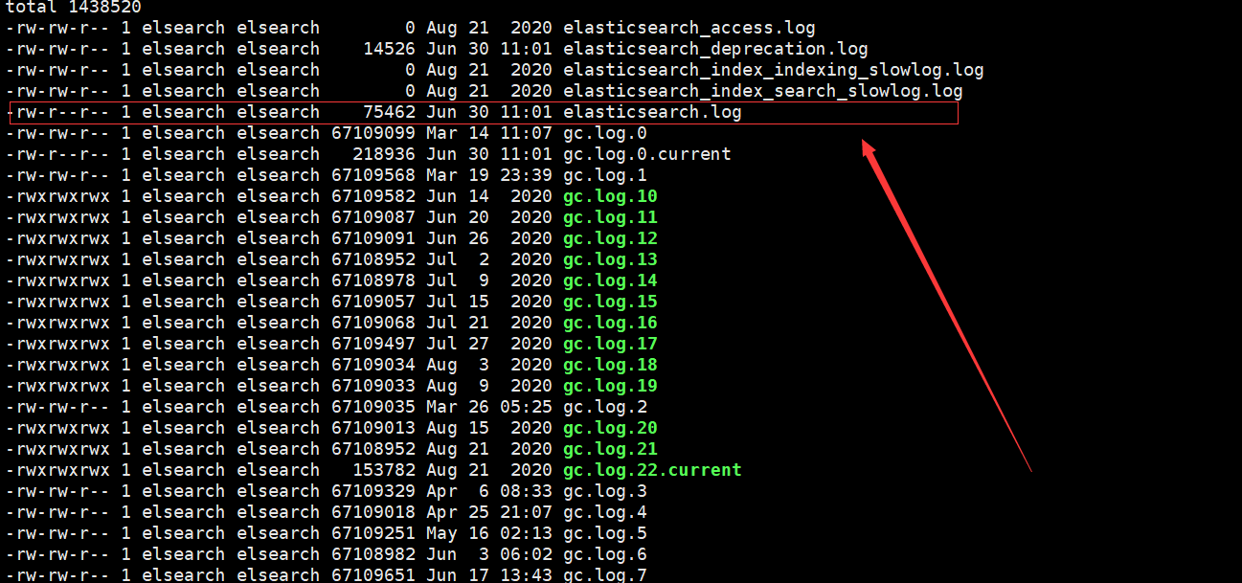Screen dimensions: 1242x583
Task: Select the green gc.log.22.current filename
Action: click(x=652, y=470)
